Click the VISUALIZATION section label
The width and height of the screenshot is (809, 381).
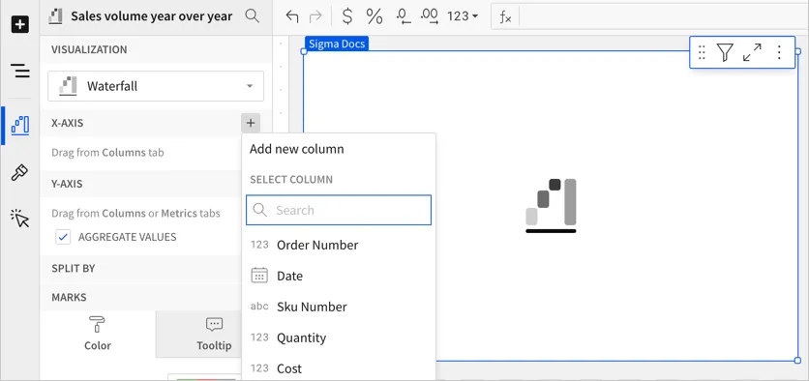pos(89,49)
